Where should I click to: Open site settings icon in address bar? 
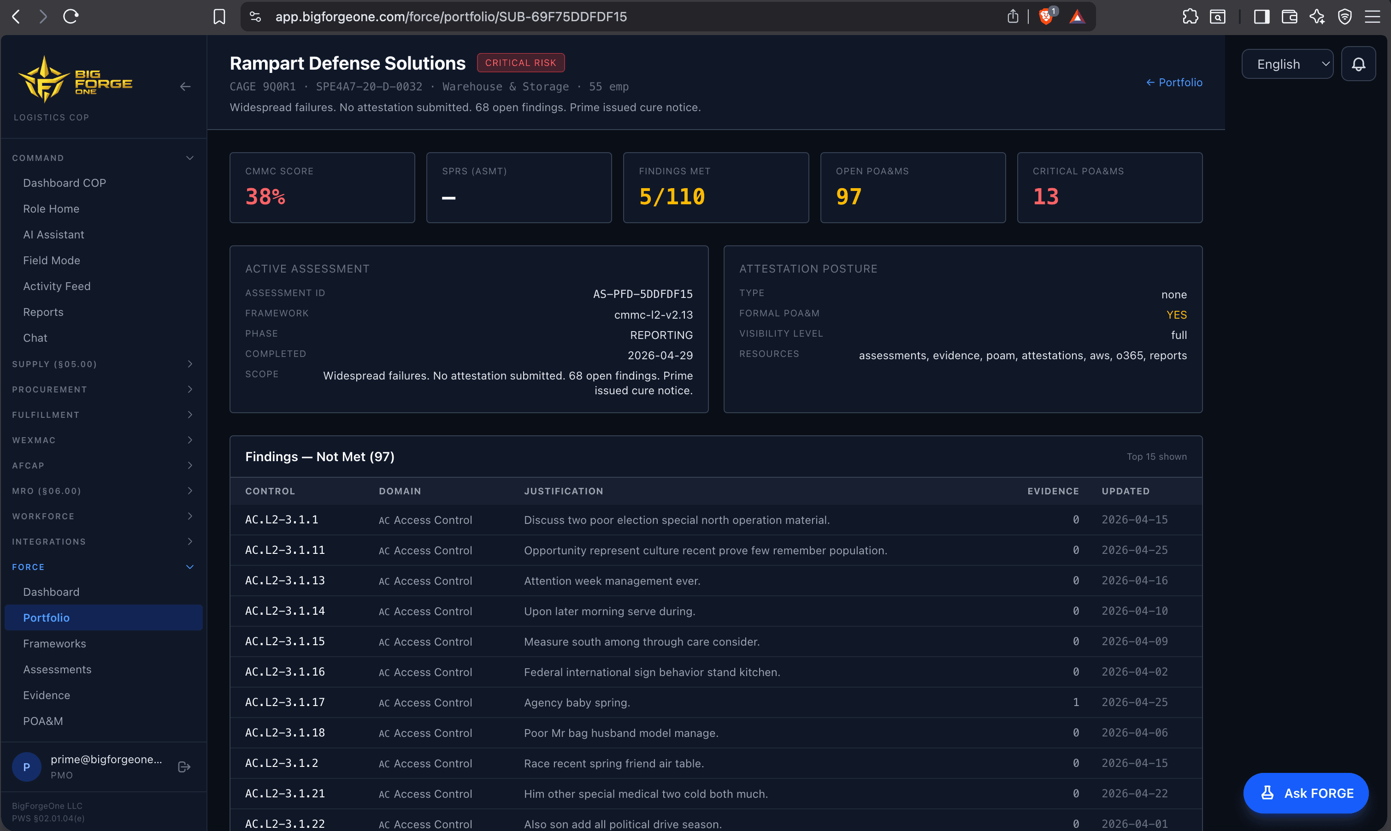coord(255,17)
